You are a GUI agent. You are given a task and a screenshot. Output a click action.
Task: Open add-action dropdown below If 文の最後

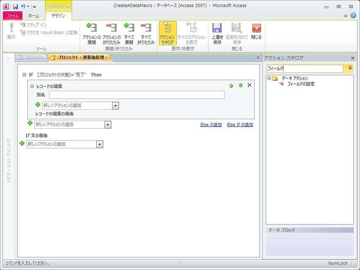pos(99,144)
